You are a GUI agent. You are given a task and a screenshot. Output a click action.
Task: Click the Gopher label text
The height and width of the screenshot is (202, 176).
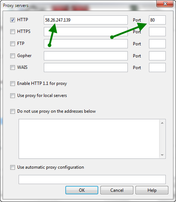[24, 56]
